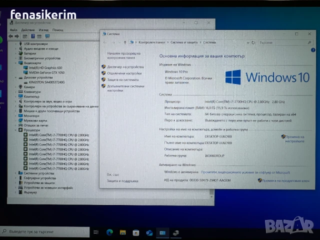This screenshot has height=240, width=320.
Task: Click Промяна на продуктовия ключ link
Action: 285,180
